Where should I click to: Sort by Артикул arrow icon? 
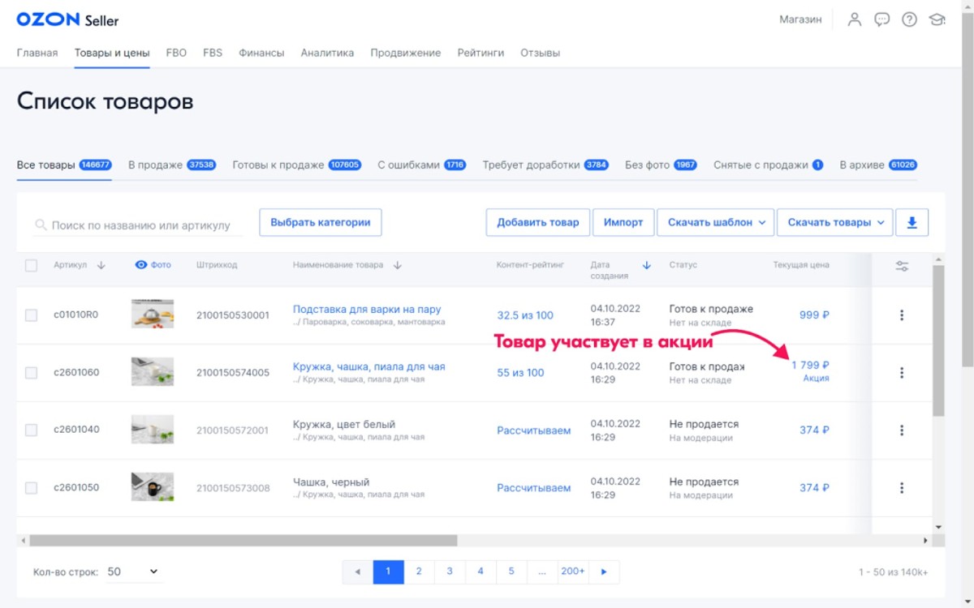click(101, 265)
